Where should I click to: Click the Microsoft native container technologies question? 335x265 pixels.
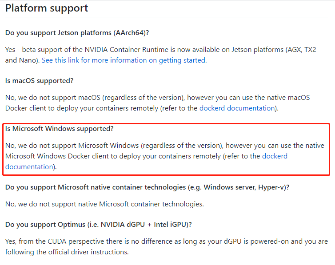click(x=147, y=187)
